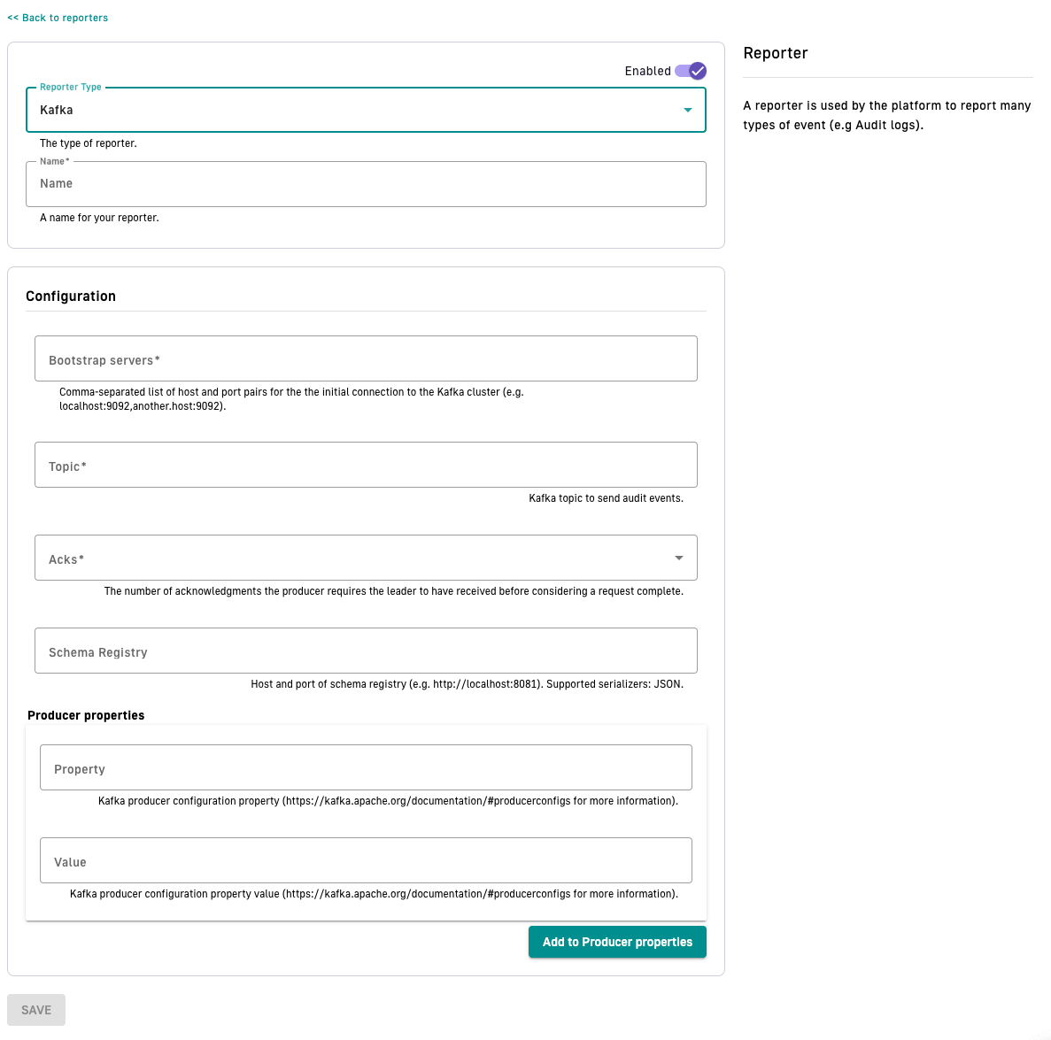Screen dimensions: 1051x1040
Task: Click the producer Value input field
Action: click(x=366, y=861)
